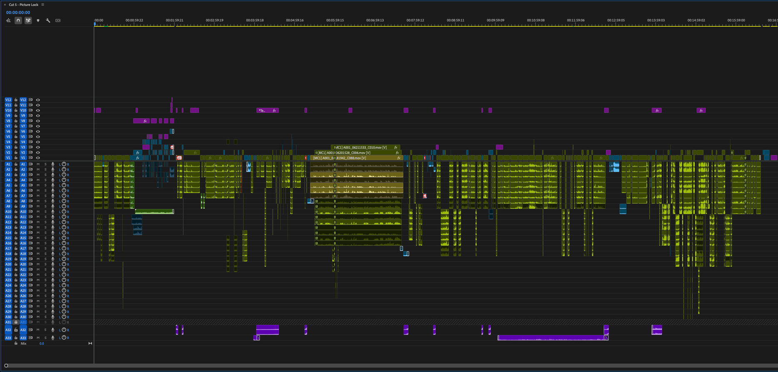The height and width of the screenshot is (372, 778).
Task: Select the long purple audio clip on A33
Action: point(553,338)
